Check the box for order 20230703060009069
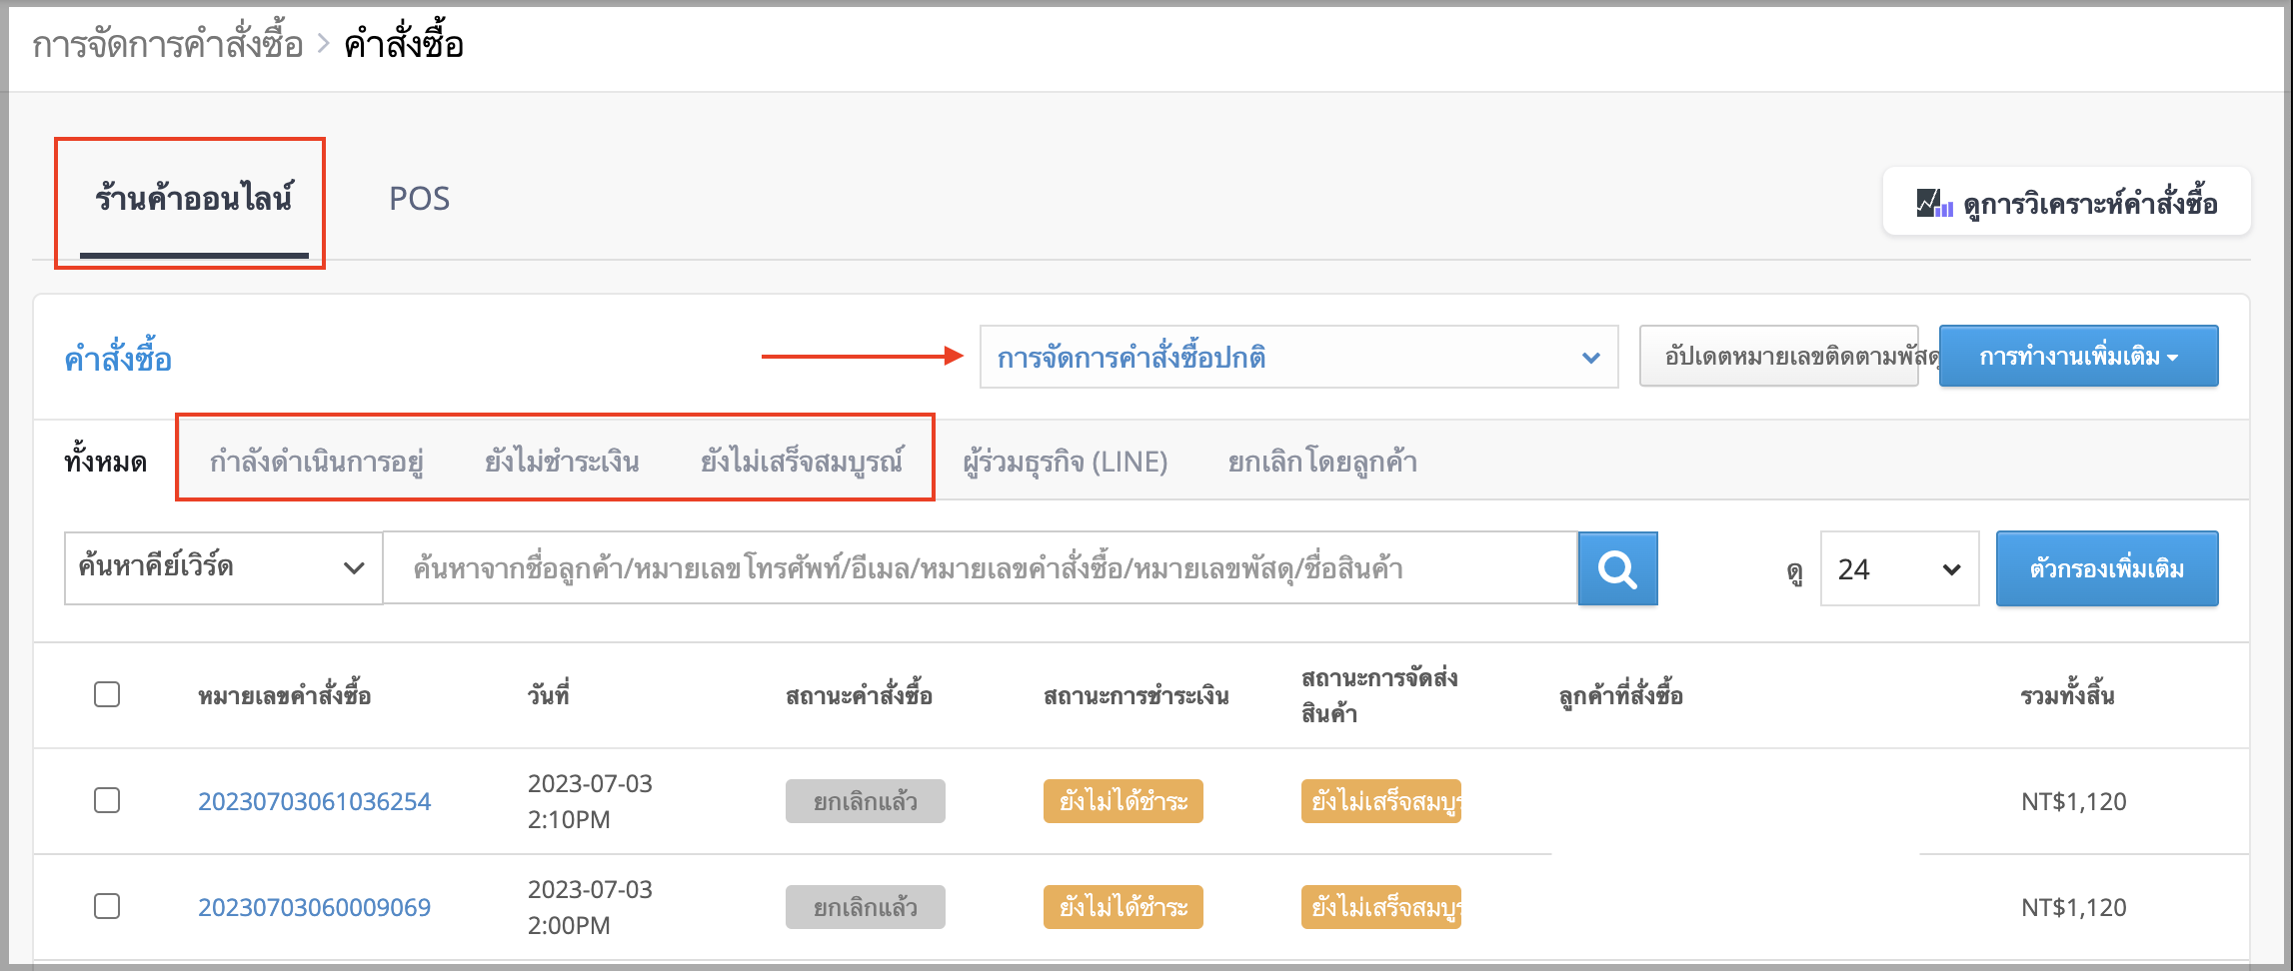This screenshot has width=2293, height=971. click(x=107, y=906)
